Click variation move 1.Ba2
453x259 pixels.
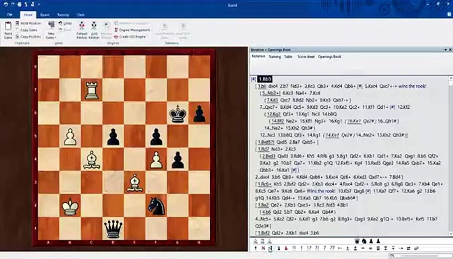pos(263,205)
